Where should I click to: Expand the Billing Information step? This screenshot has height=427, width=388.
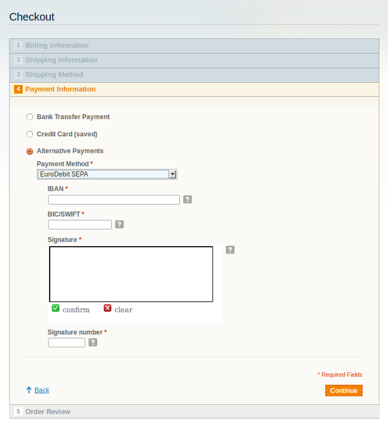pyautogui.click(x=194, y=45)
